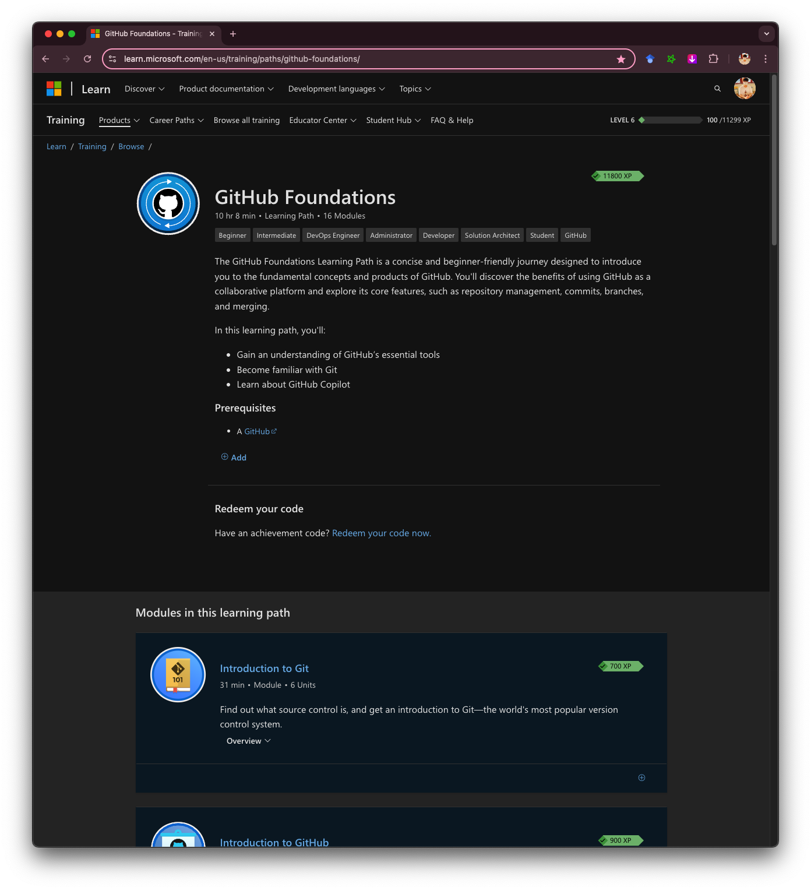Click the Developer tag
The height and width of the screenshot is (890, 811).
[x=439, y=235]
